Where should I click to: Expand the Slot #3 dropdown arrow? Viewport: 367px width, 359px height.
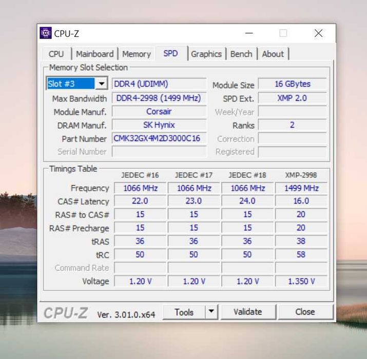click(x=101, y=84)
